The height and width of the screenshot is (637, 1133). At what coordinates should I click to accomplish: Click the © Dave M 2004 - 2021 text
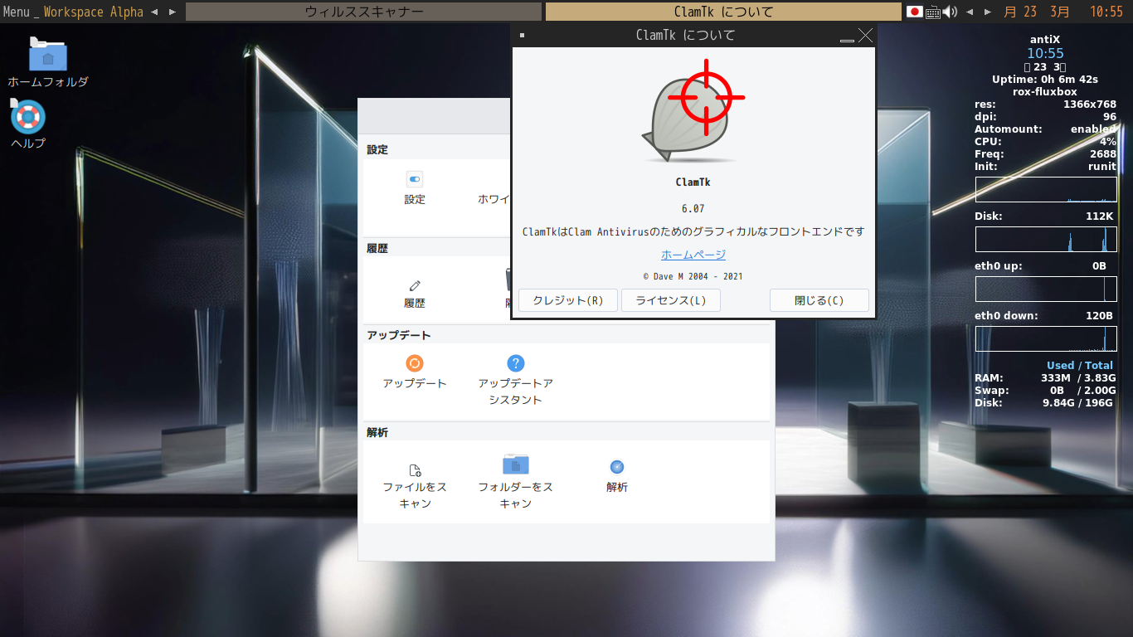[x=693, y=276]
